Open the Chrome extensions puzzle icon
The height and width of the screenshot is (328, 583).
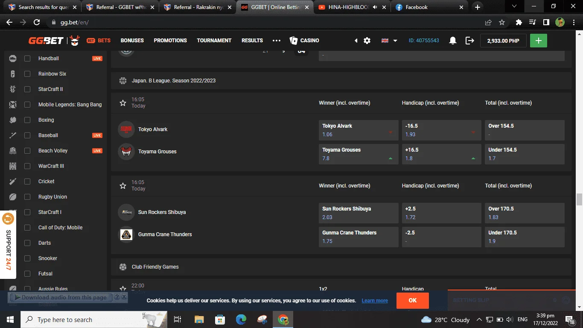coord(519,22)
